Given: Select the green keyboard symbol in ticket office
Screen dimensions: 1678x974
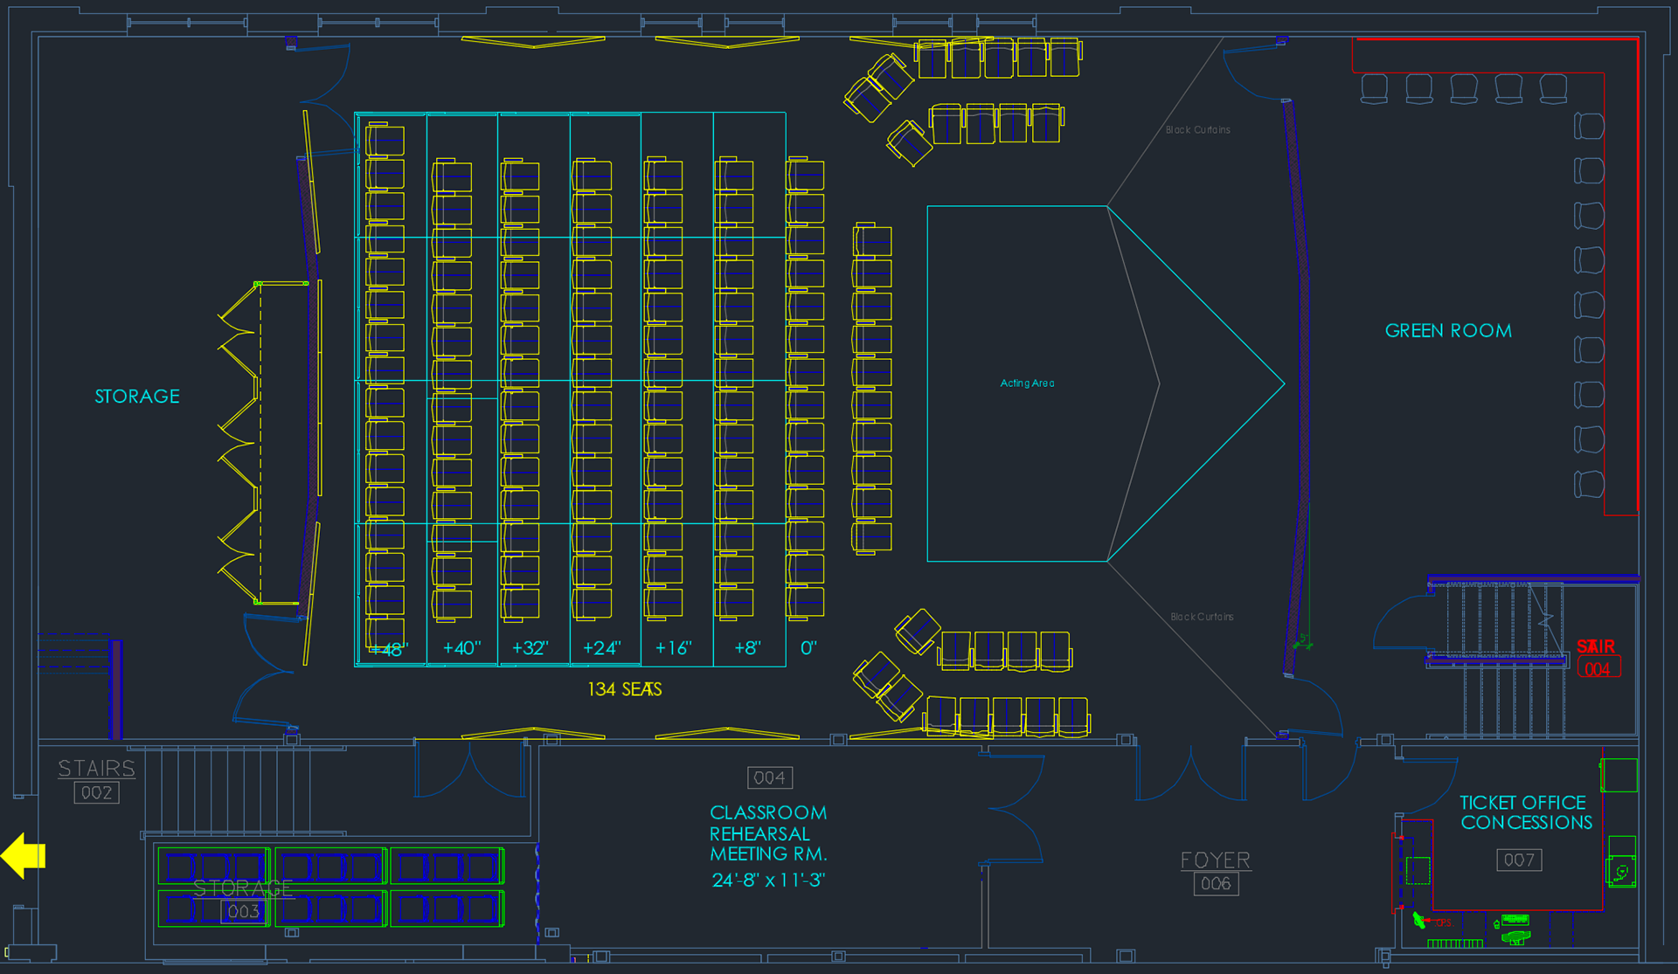Looking at the screenshot, I should [x=1515, y=919].
